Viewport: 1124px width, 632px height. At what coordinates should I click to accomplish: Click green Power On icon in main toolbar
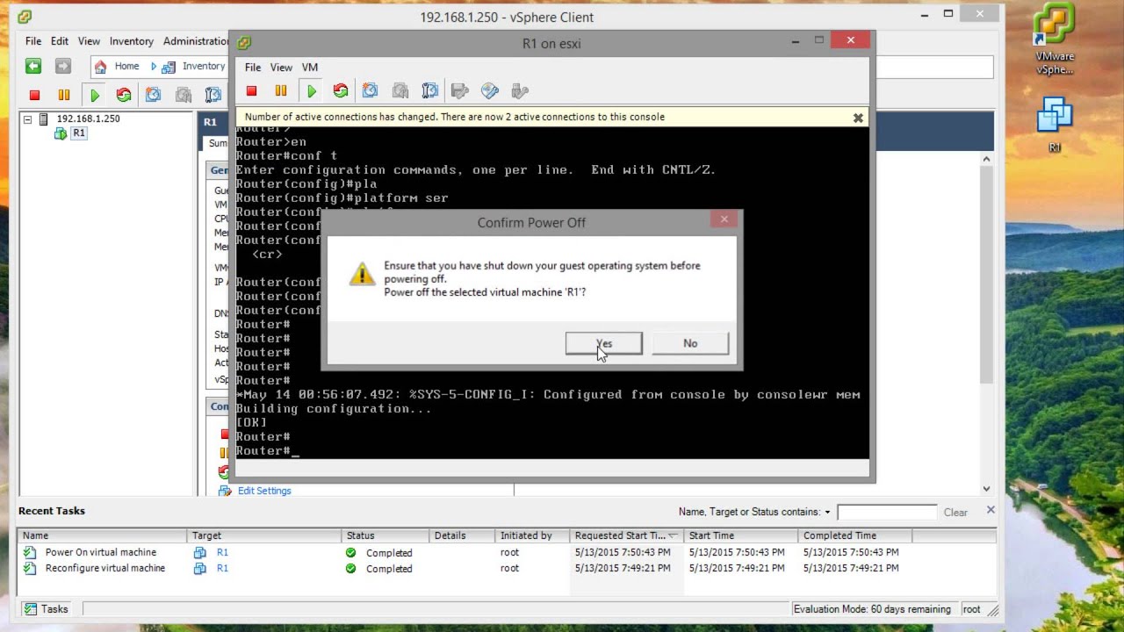tap(94, 95)
